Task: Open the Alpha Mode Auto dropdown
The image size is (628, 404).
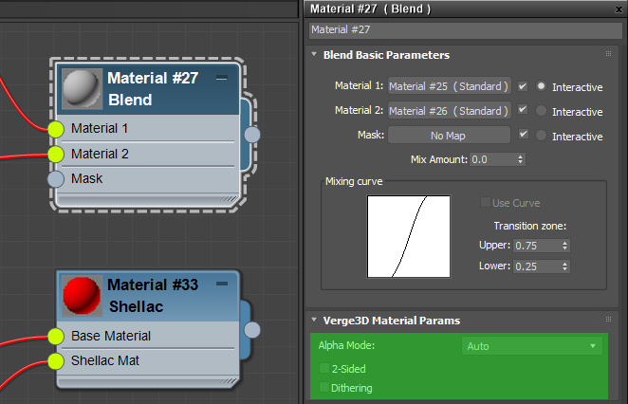Action: coord(532,346)
